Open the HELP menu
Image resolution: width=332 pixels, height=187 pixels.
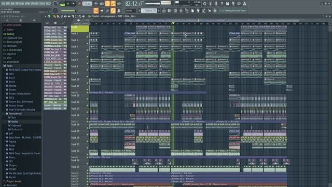48,4
